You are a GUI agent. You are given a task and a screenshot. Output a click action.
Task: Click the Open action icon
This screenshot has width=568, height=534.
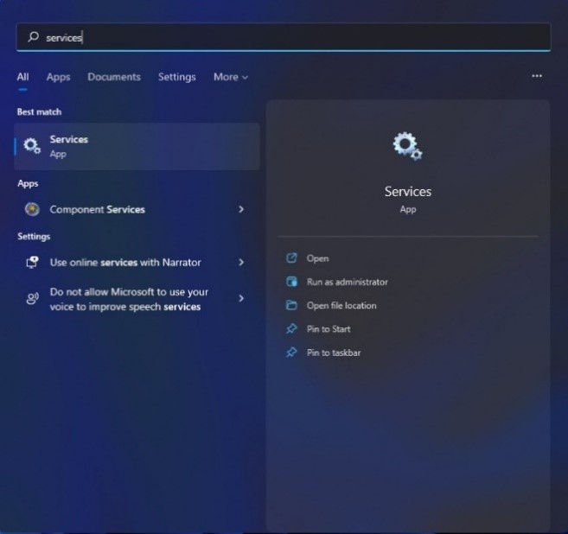point(291,258)
